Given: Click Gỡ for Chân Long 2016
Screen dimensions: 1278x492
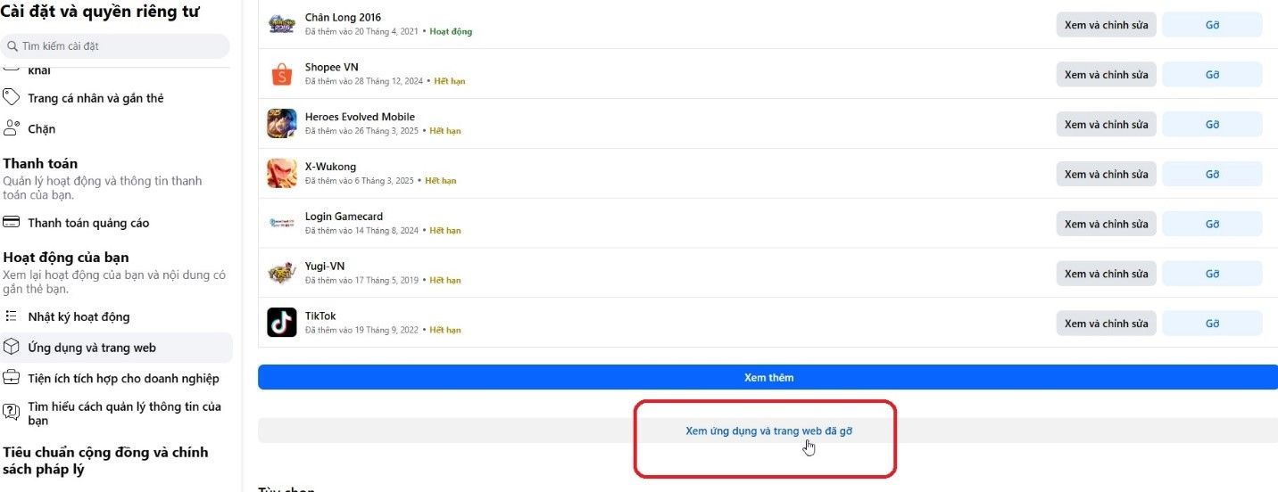Looking at the screenshot, I should coord(1212,25).
